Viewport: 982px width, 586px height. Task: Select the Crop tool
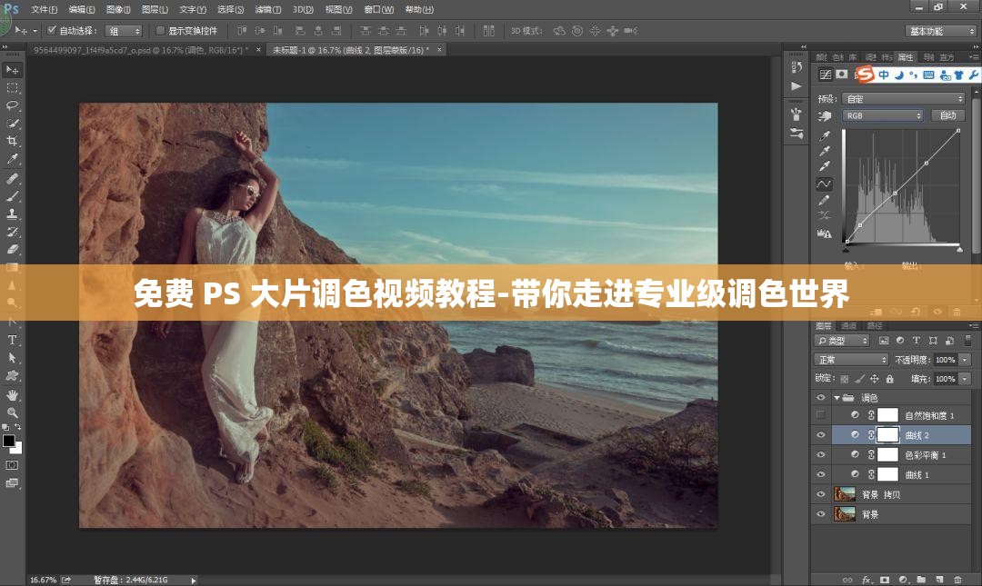[12, 141]
